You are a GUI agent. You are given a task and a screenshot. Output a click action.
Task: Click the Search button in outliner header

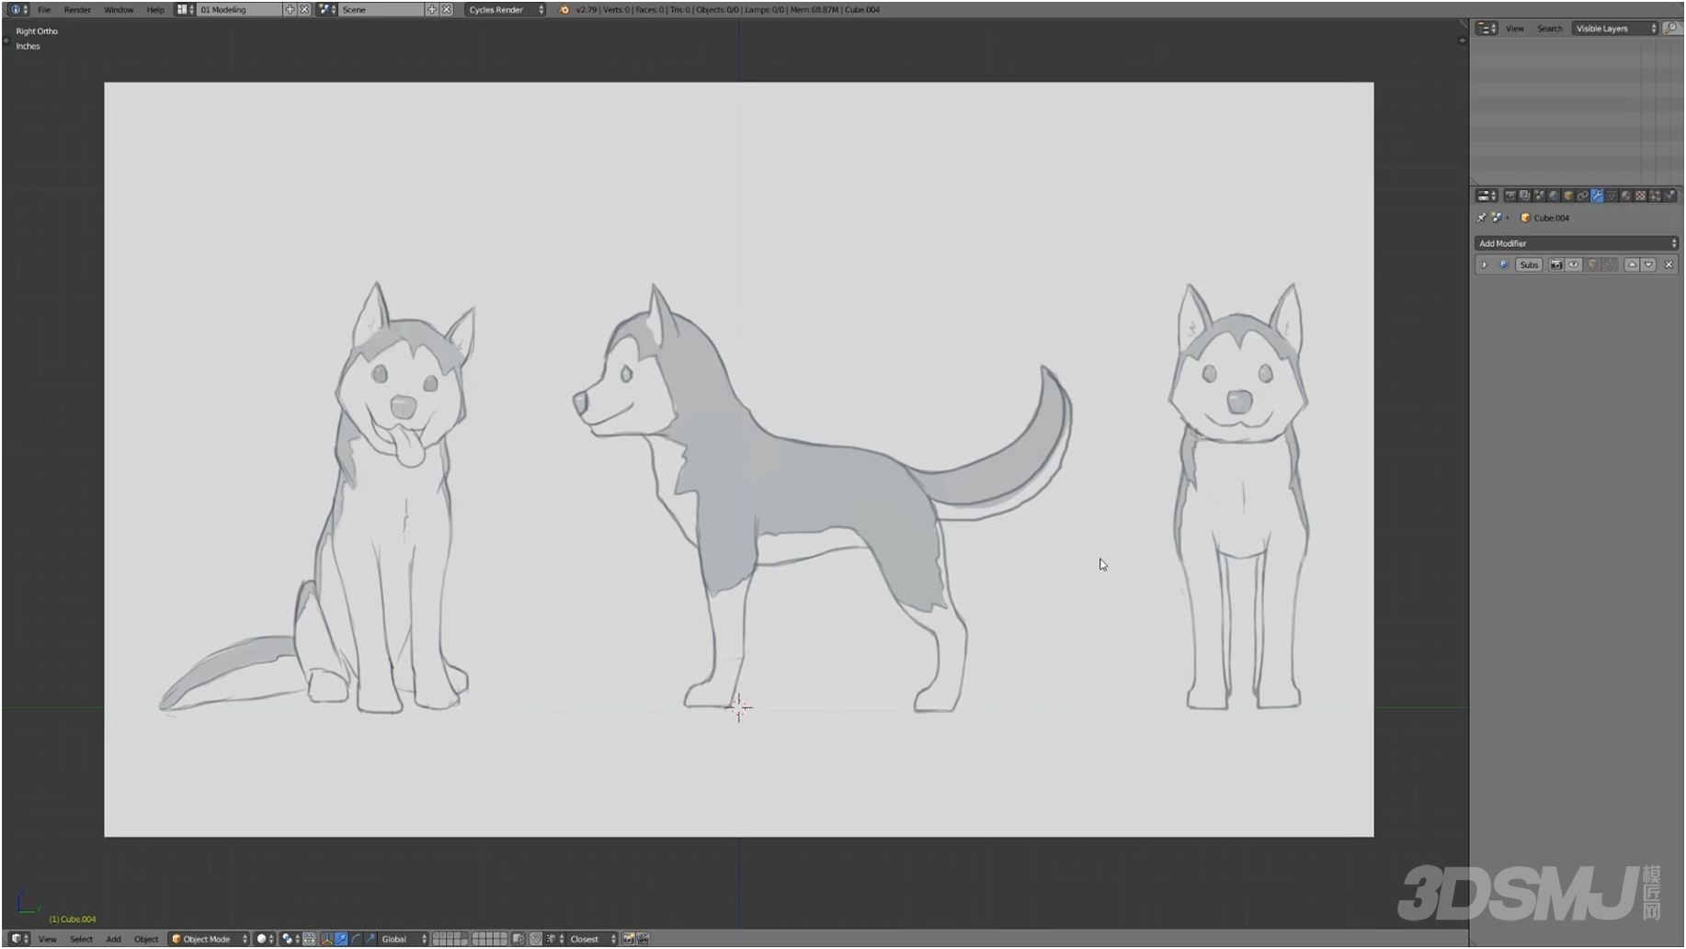coord(1549,28)
